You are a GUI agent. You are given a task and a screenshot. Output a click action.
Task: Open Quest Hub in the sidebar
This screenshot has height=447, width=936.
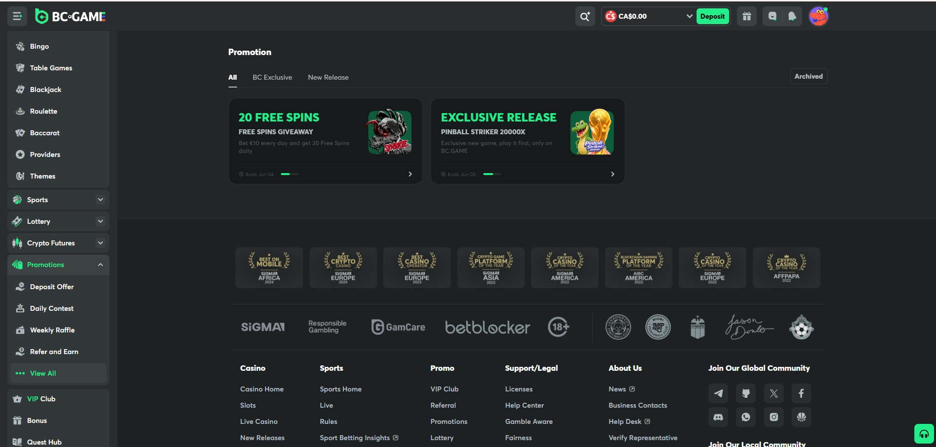tap(58, 441)
